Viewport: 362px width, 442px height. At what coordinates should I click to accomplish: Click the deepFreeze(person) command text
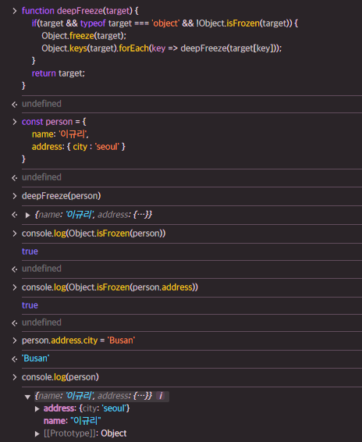61,196
